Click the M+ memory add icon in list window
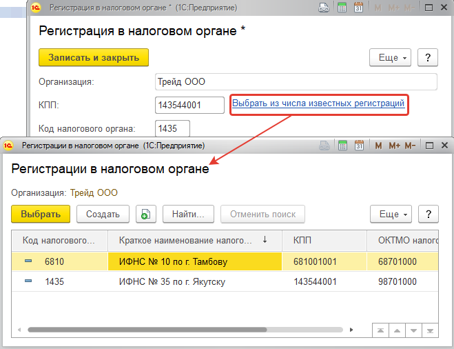Viewport: 454px width, 349px height. click(395, 146)
